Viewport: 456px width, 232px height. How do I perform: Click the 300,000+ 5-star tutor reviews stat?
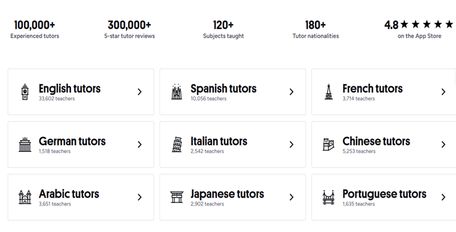click(129, 30)
